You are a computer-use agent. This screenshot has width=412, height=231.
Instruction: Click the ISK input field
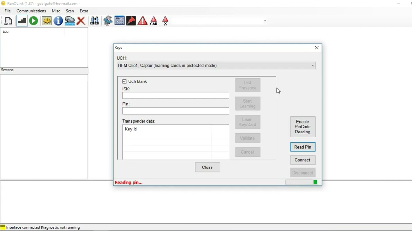[176, 96]
